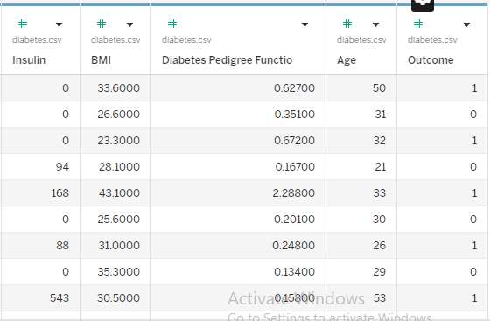Click the pedigree value 0.35100
Viewport: 490px width, 321px height.
pos(294,115)
